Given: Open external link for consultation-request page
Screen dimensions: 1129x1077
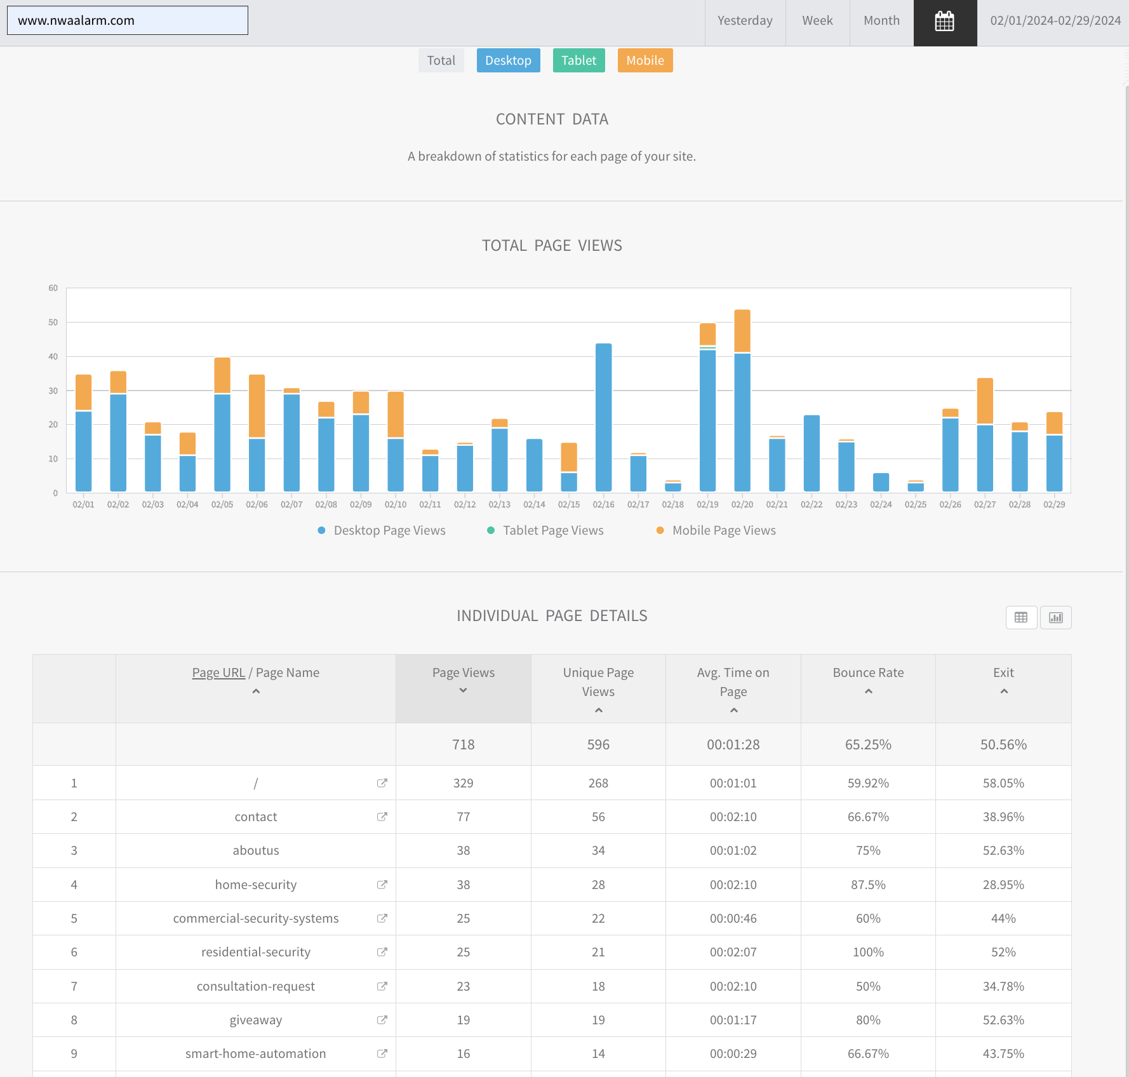Looking at the screenshot, I should point(382,986).
